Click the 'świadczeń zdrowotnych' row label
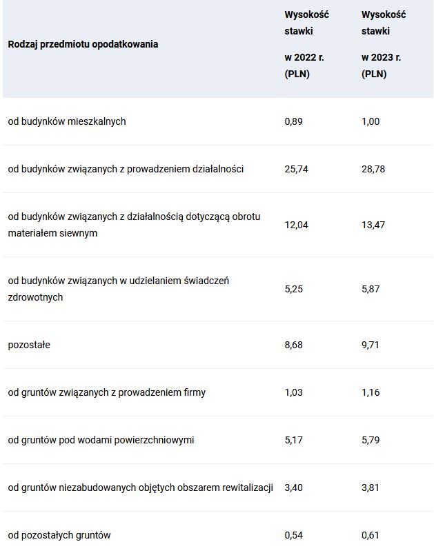 click(x=119, y=289)
